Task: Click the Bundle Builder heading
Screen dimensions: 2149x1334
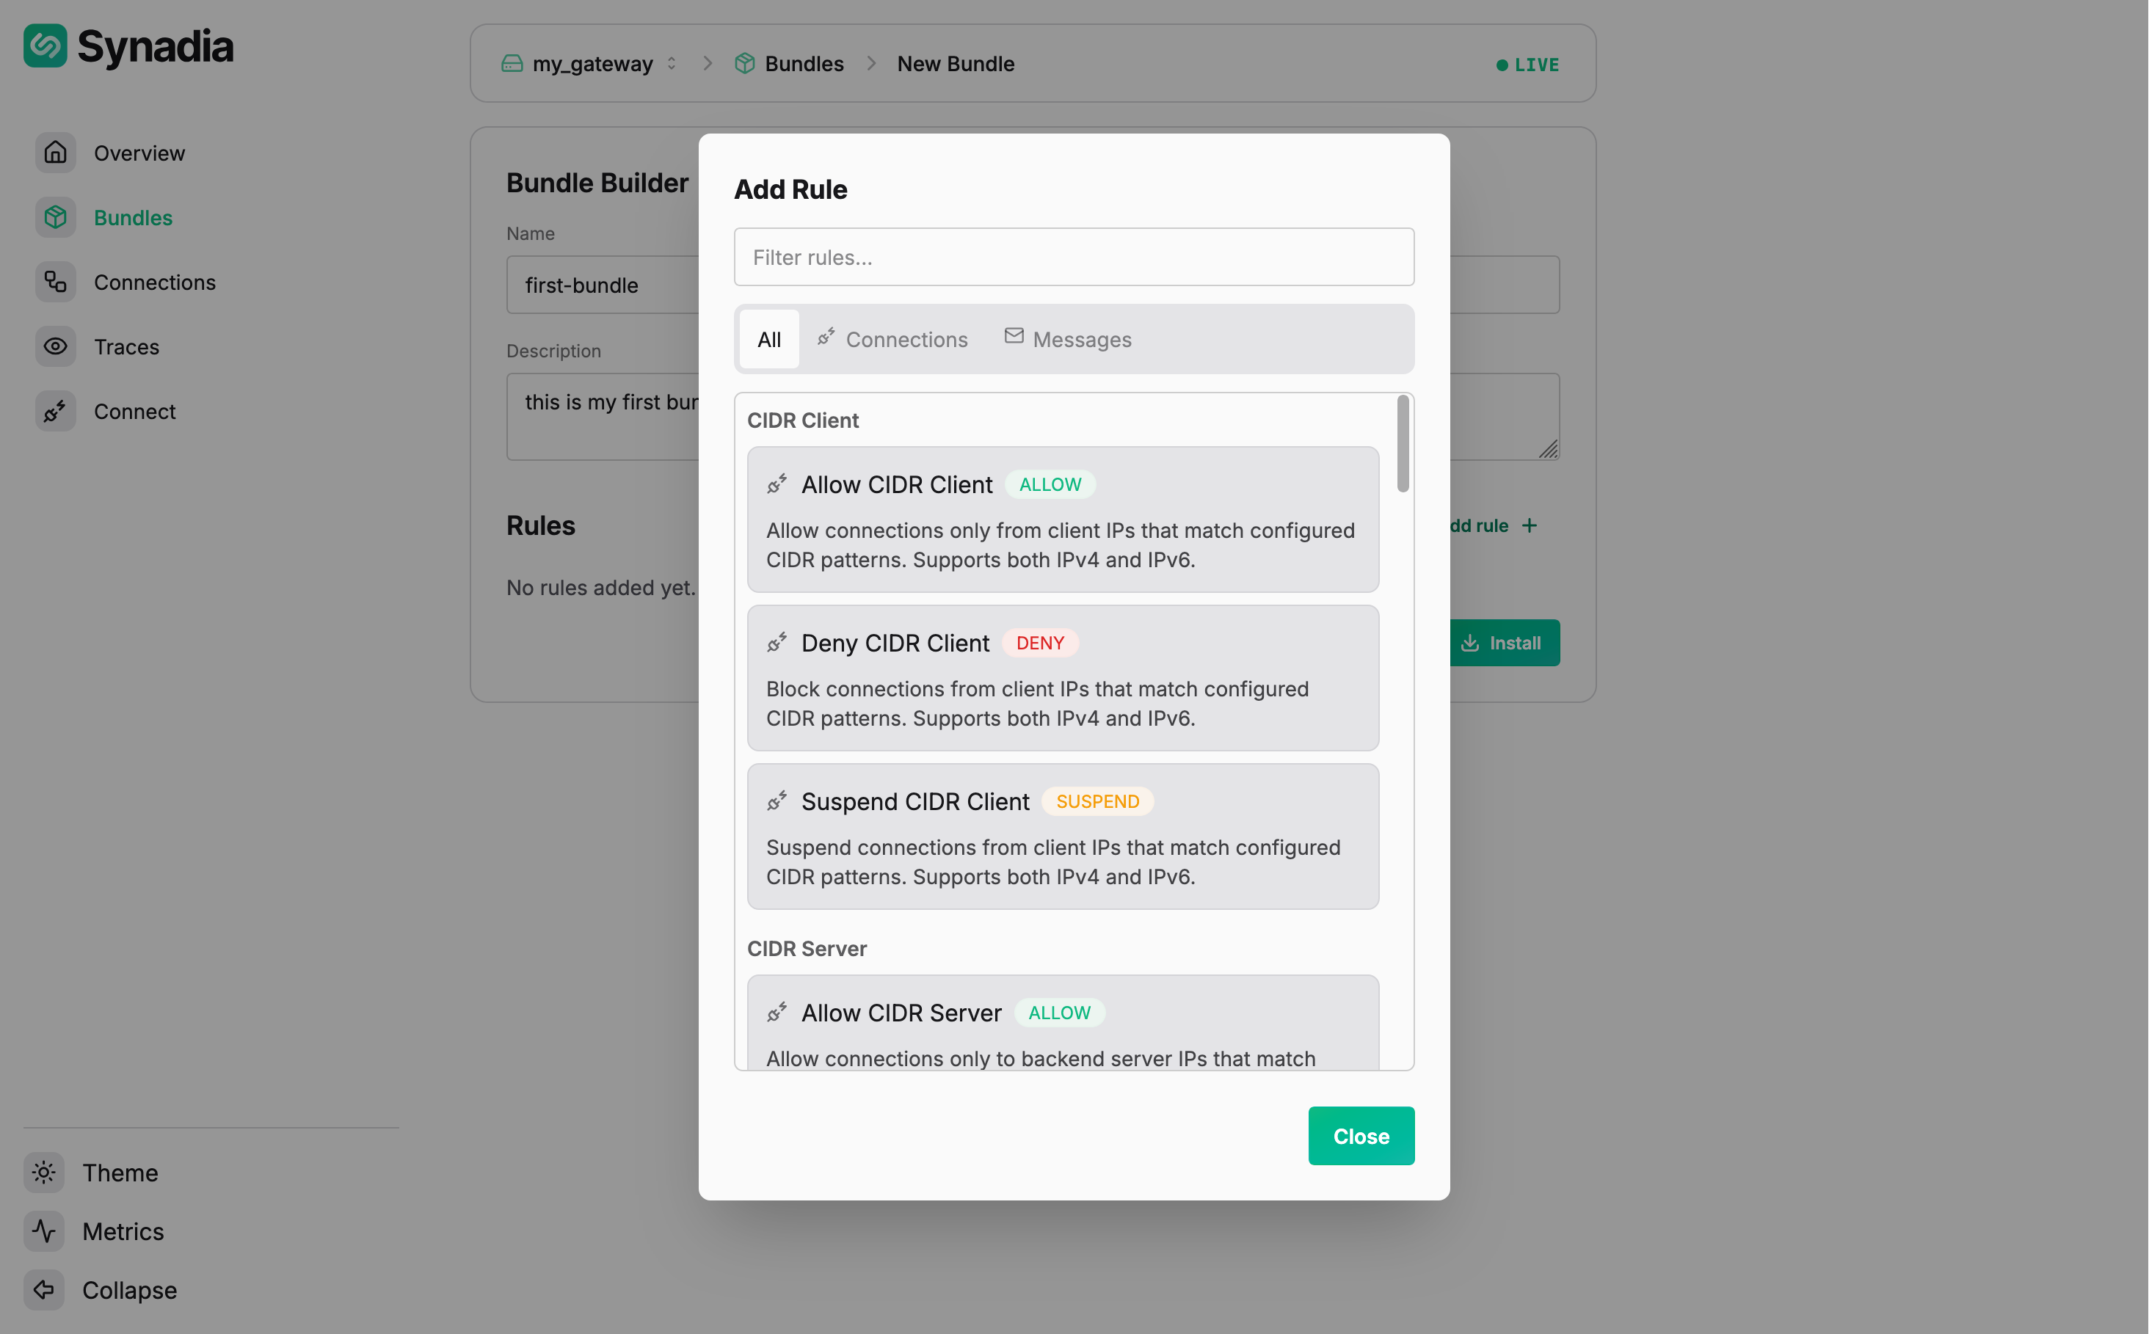Action: pyautogui.click(x=597, y=183)
